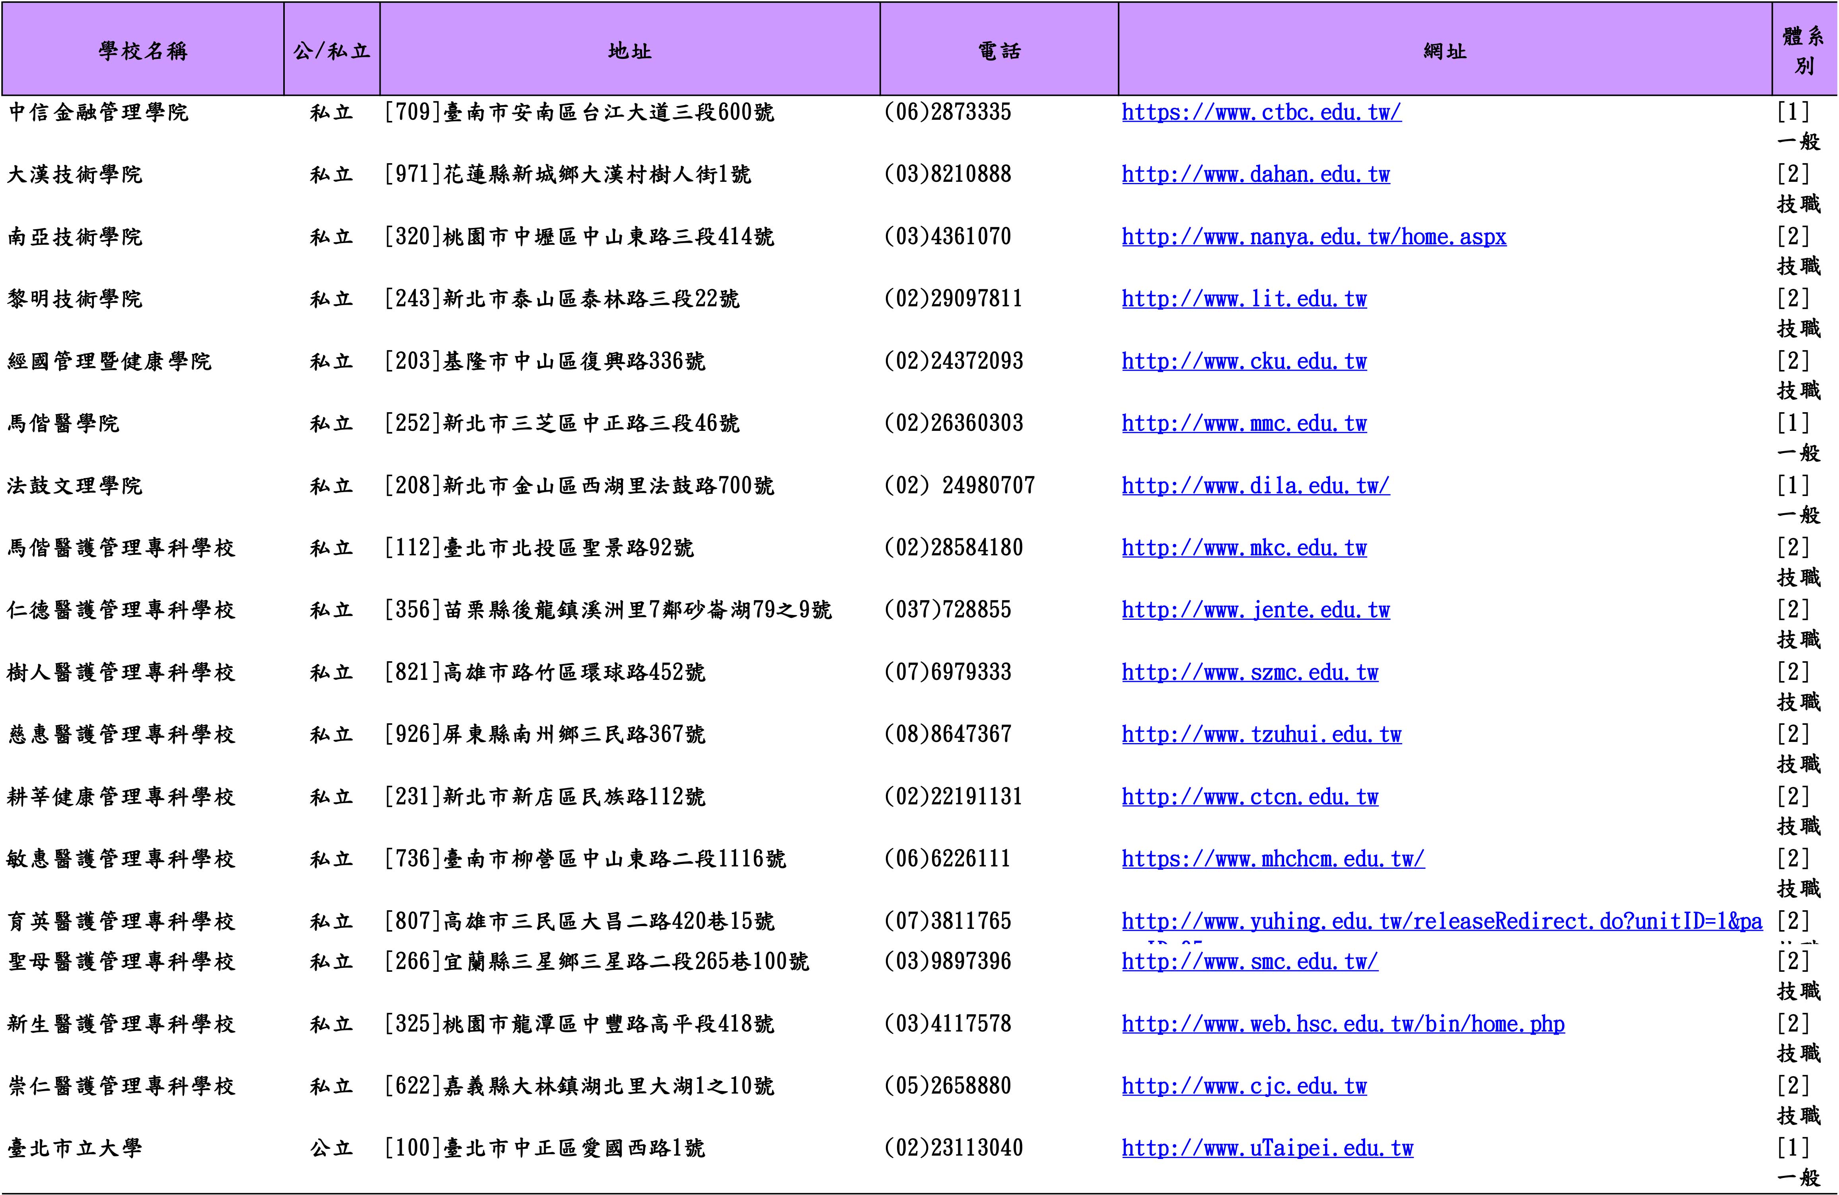Open the www.mmc.edu.tw link
1839x1195 pixels.
coord(1244,423)
